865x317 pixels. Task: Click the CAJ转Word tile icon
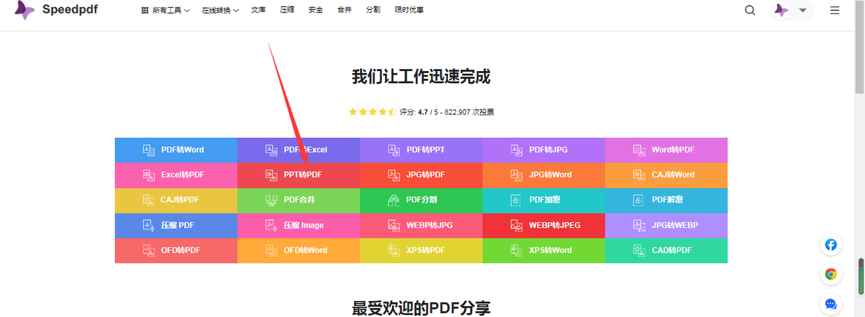click(x=639, y=175)
